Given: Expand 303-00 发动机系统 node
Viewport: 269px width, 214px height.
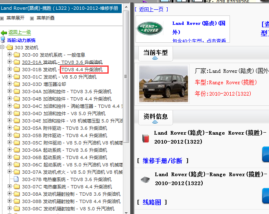Looking at the screenshot, I should 10,55.
